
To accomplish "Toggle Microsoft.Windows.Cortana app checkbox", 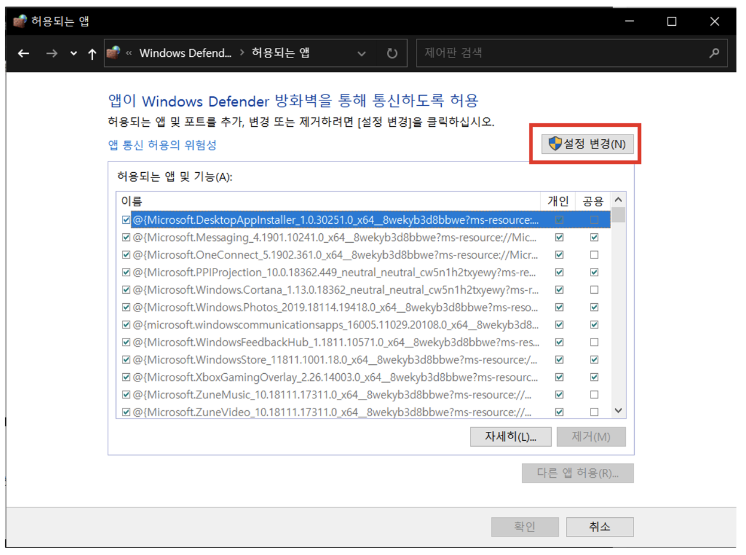I will [126, 290].
